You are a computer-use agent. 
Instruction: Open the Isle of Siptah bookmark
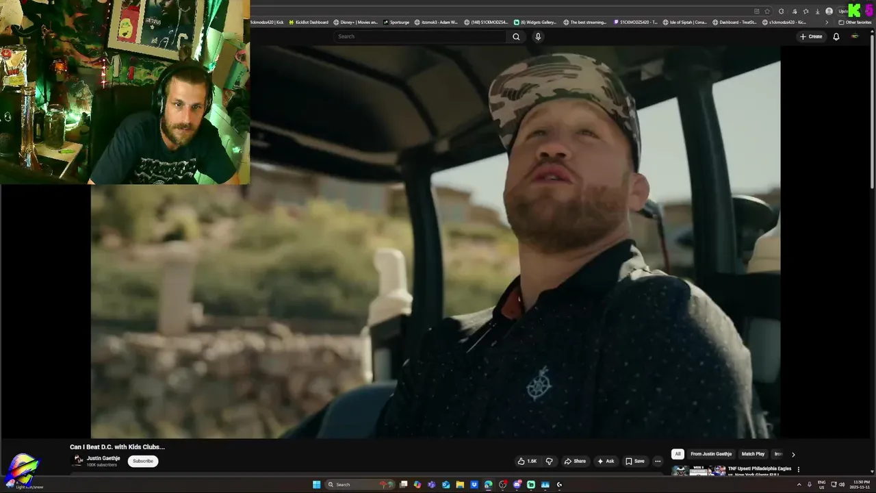(685, 22)
